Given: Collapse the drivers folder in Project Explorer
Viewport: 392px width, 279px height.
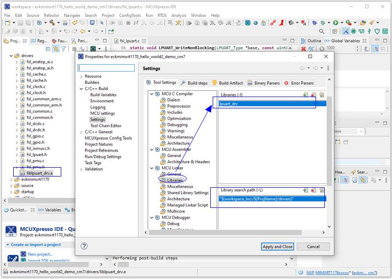Looking at the screenshot, I should click(x=11, y=56).
